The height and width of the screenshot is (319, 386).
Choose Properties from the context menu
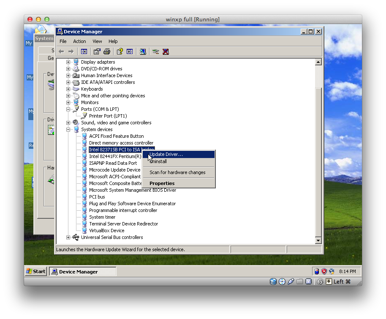click(x=179, y=183)
